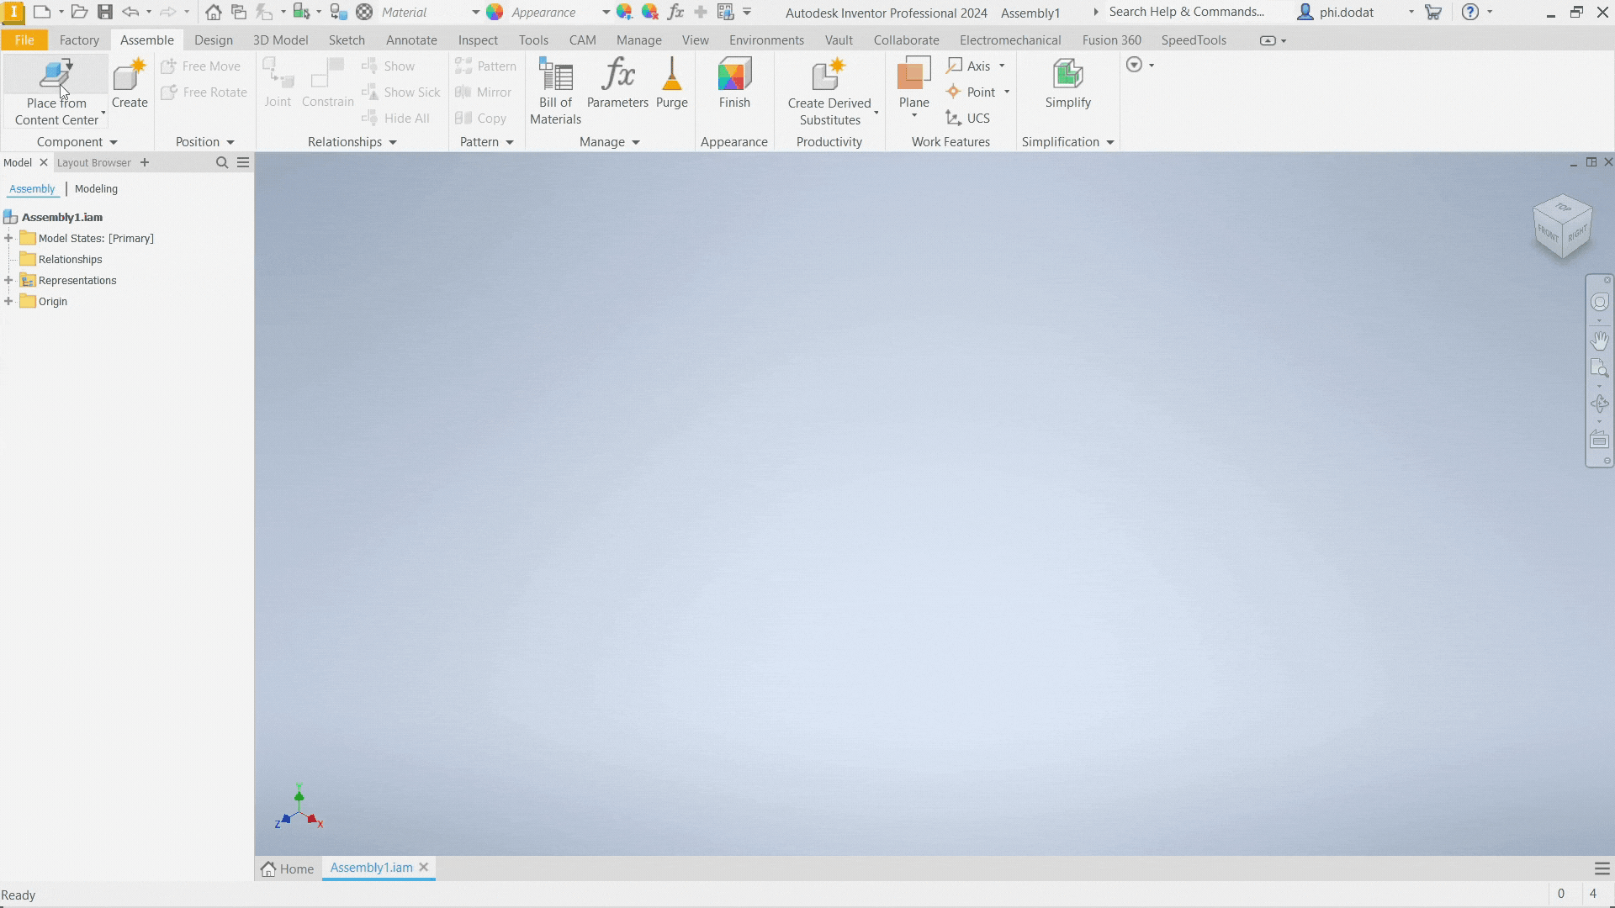The height and width of the screenshot is (908, 1615).
Task: Switch to the 3D Model ribbon tab
Action: coord(280,40)
